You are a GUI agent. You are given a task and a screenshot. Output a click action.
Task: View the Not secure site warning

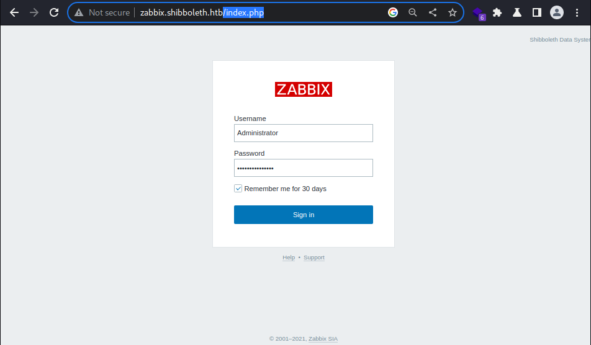102,12
